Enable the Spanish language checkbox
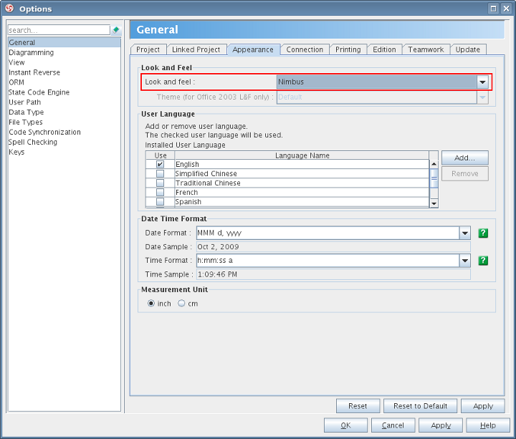The width and height of the screenshot is (516, 439). point(160,201)
